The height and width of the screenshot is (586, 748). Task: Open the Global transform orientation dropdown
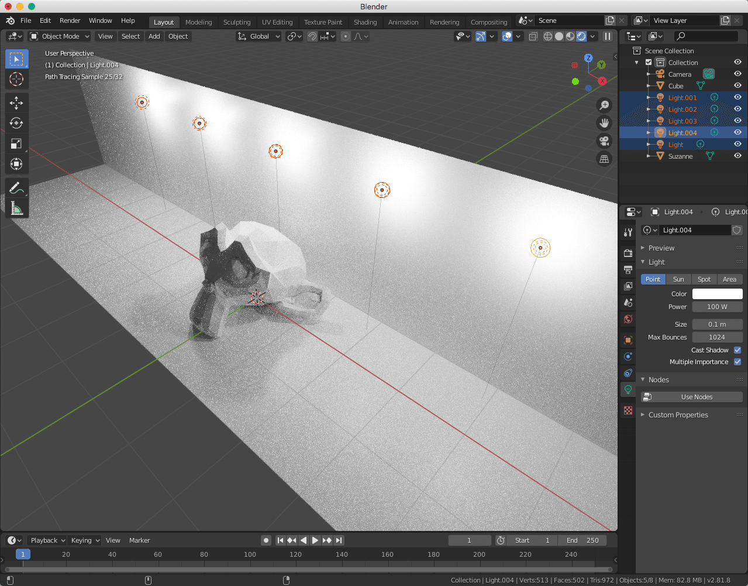[258, 36]
